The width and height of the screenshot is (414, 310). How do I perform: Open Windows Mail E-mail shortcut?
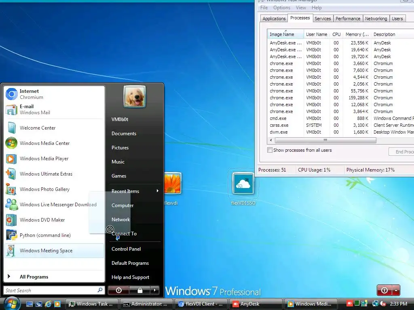coord(54,109)
